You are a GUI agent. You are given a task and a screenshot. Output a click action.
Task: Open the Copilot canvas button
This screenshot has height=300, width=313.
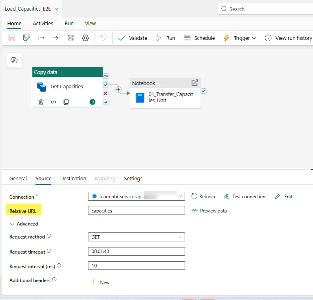tap(14, 60)
